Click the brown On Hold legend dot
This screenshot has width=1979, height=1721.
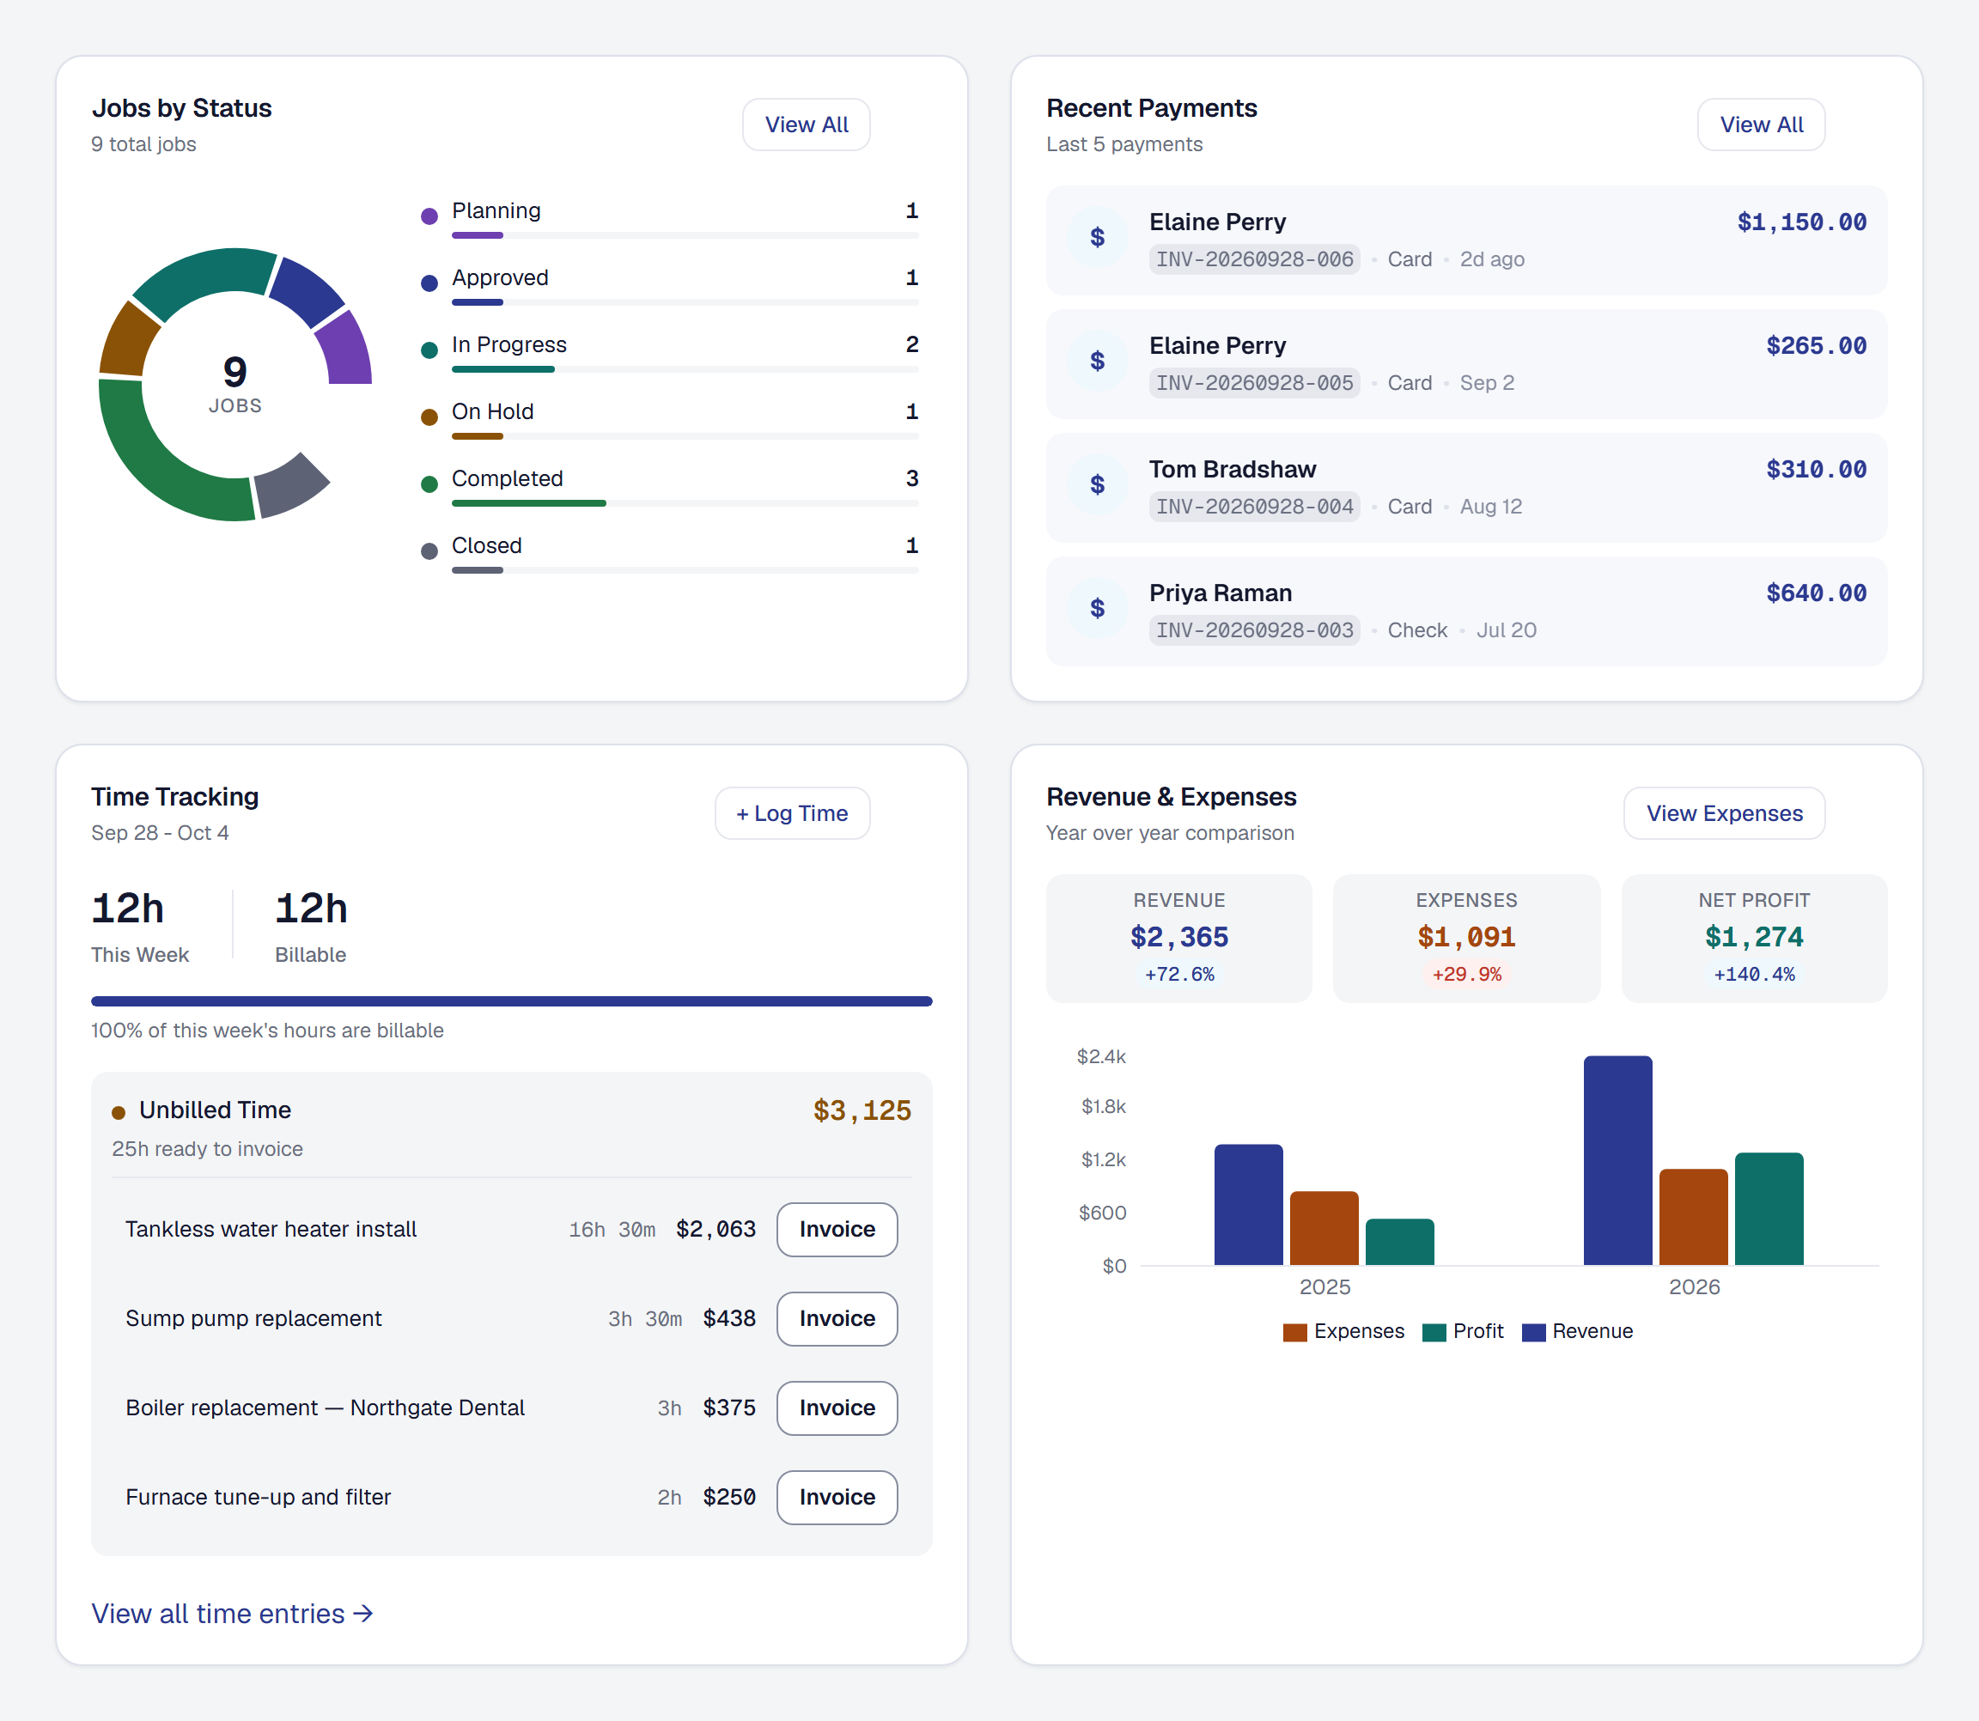click(429, 417)
